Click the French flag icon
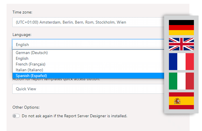The image size is (202, 131). point(181,61)
